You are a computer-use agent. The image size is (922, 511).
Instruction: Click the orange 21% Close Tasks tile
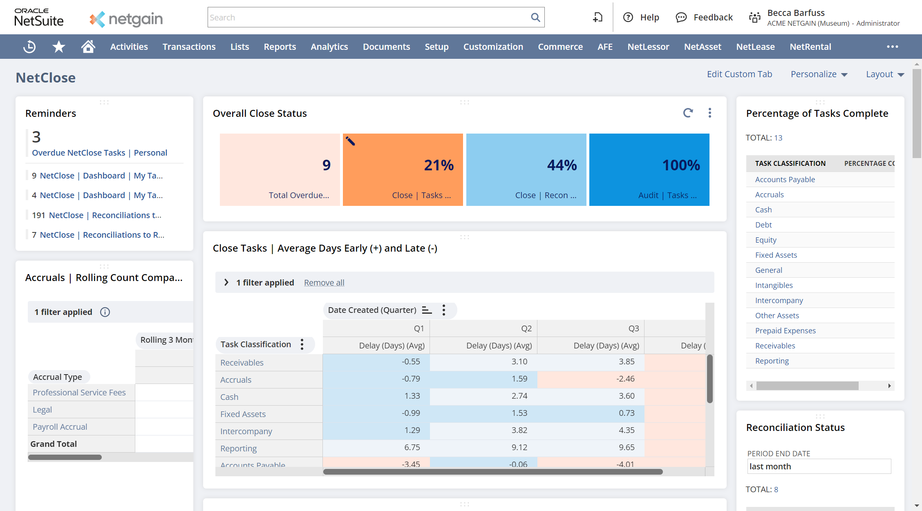coord(403,170)
